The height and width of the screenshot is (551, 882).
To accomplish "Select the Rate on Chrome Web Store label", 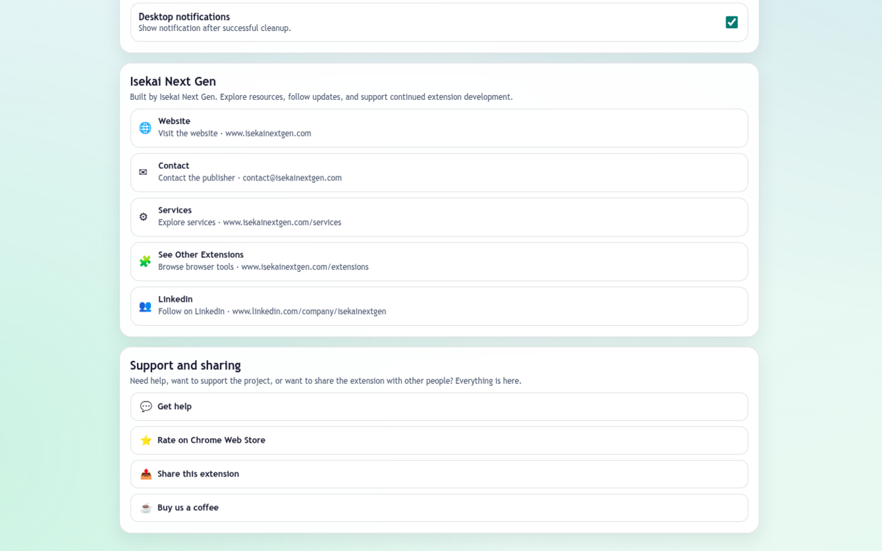I will pos(212,440).
